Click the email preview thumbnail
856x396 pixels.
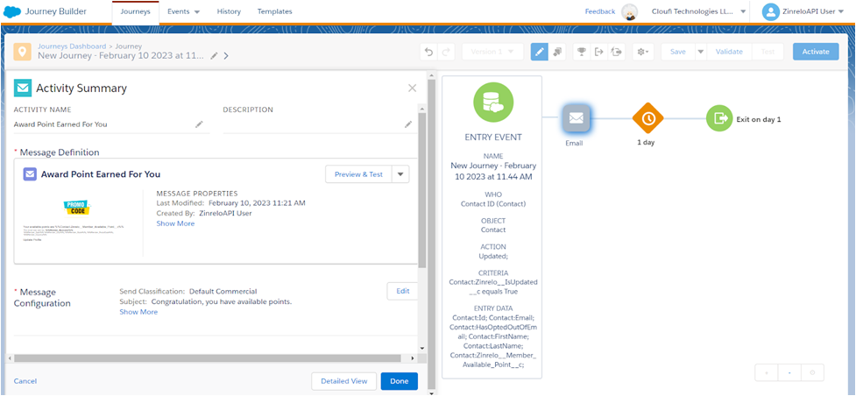75,221
